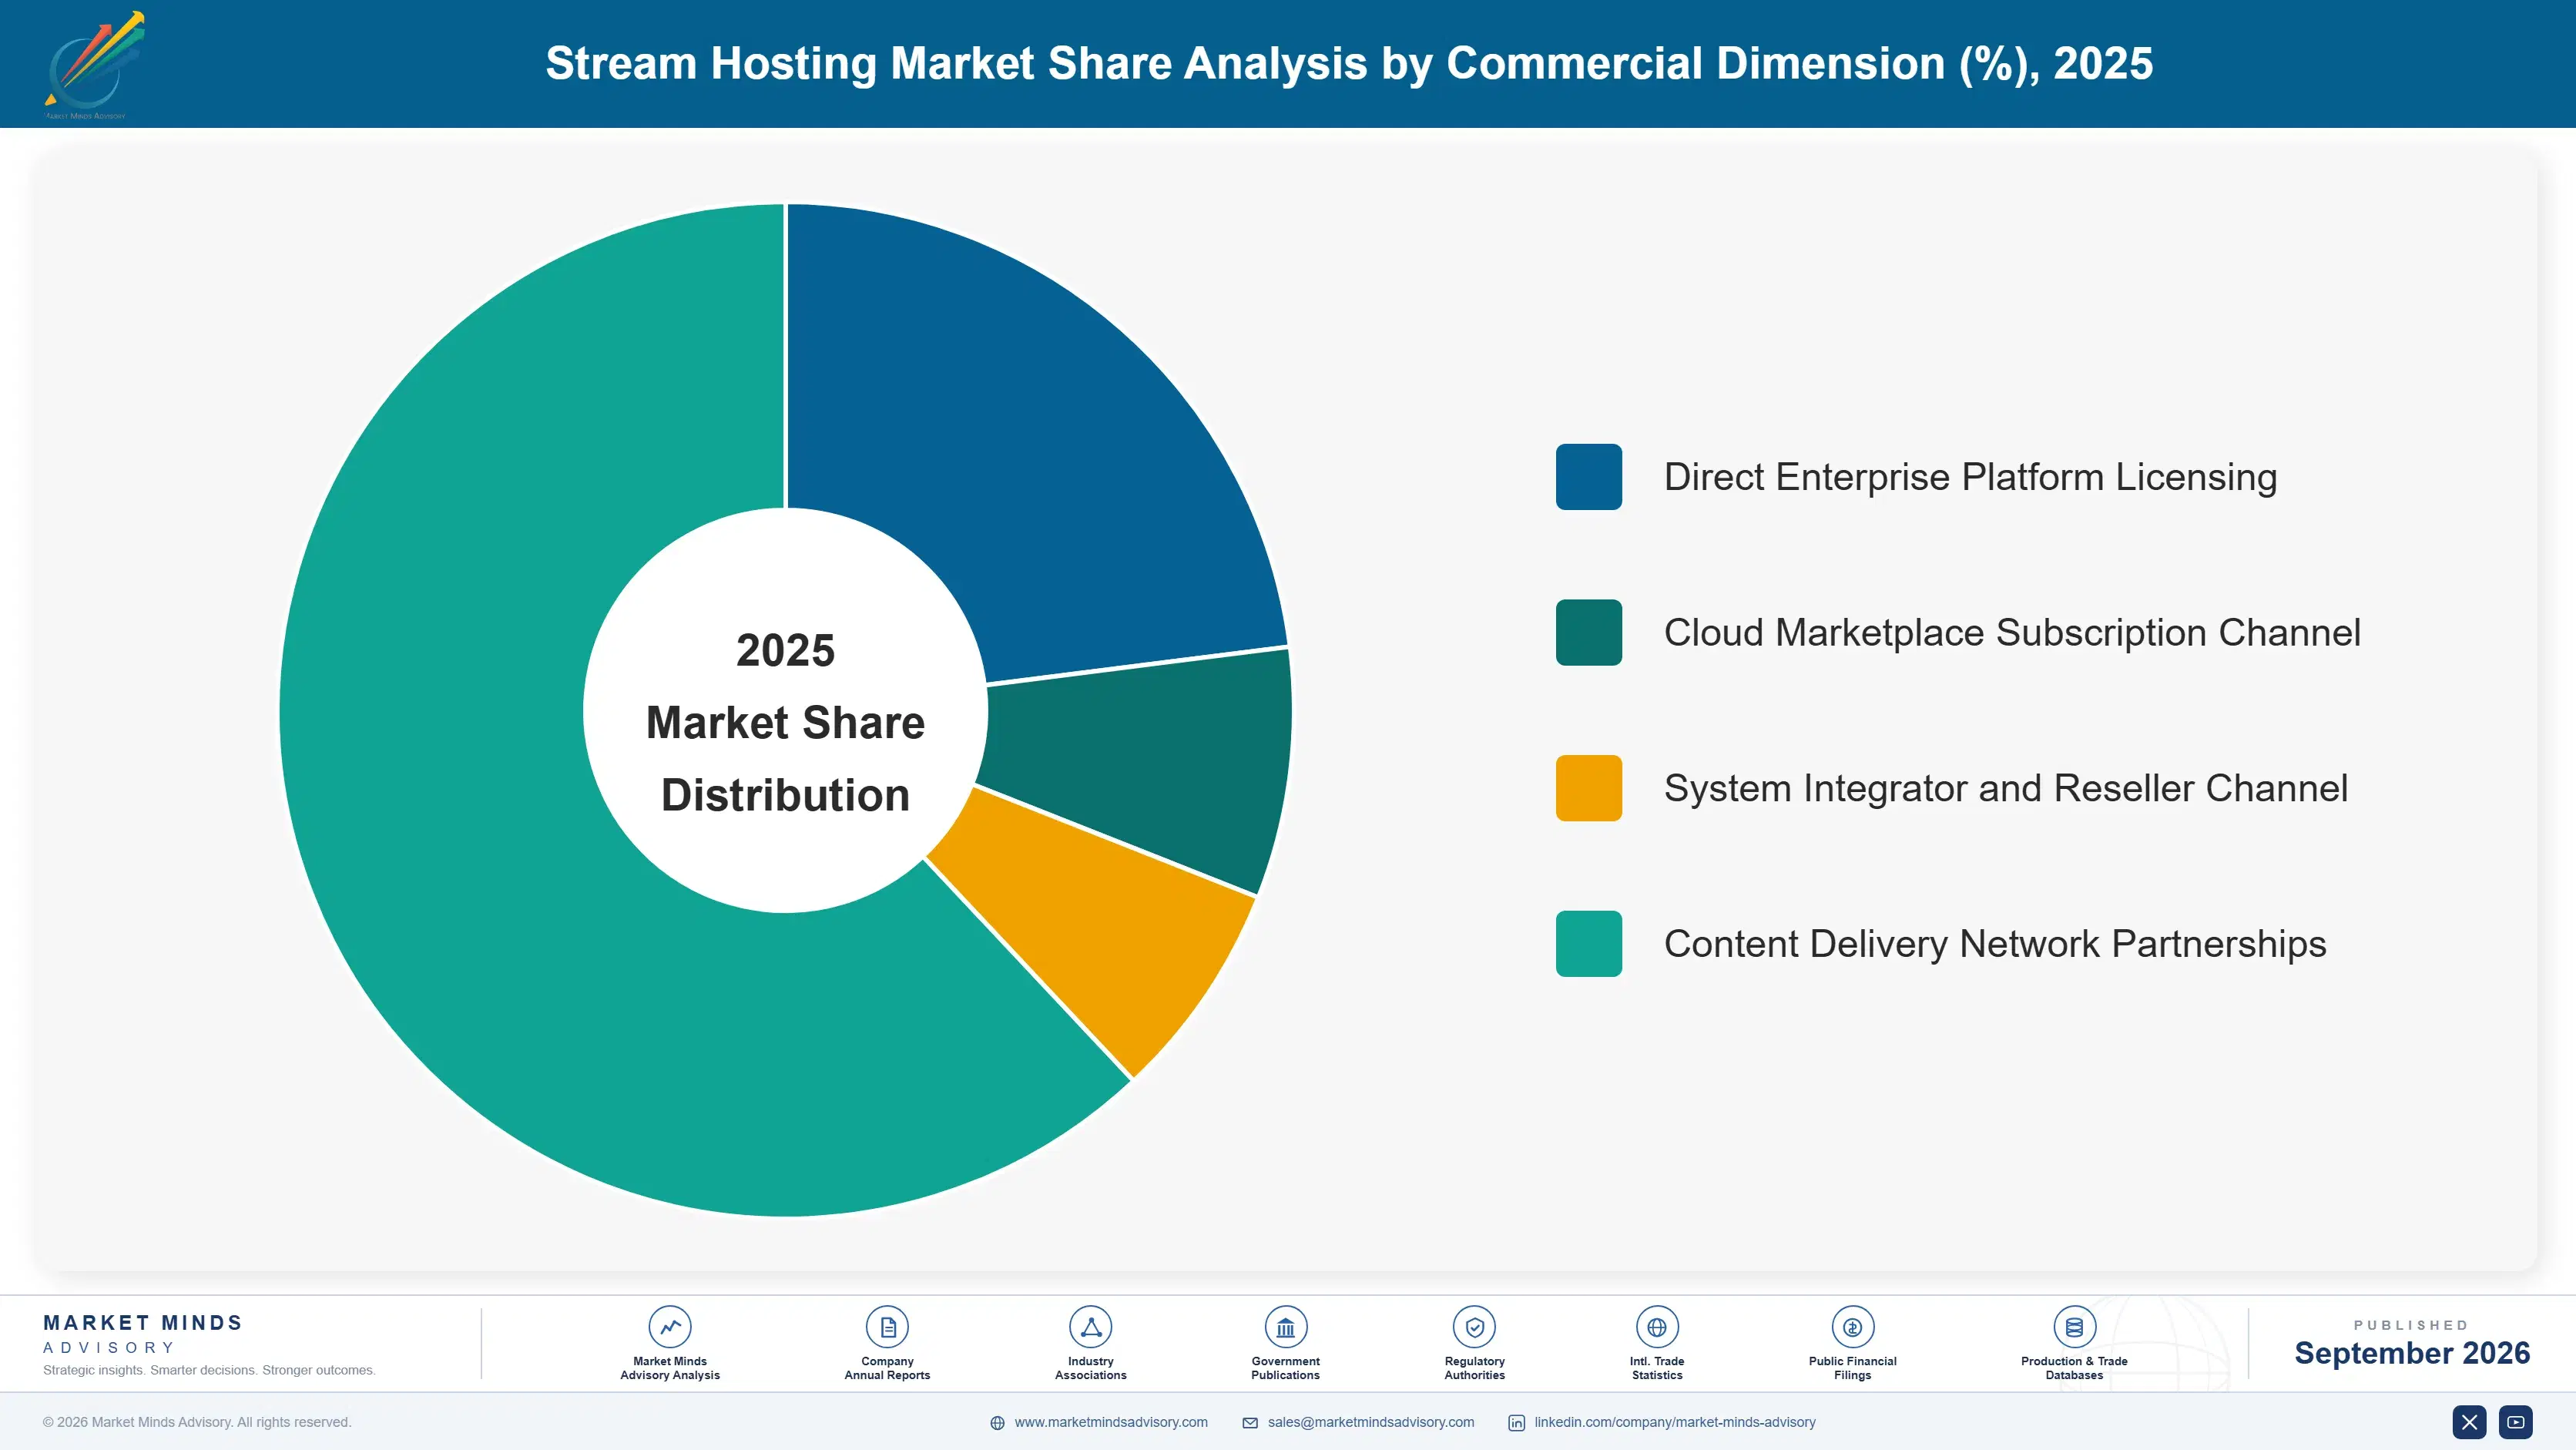Click the Market Minds Advisory Analysis label
Screen dimensions: 2576x1450
click(670, 1368)
